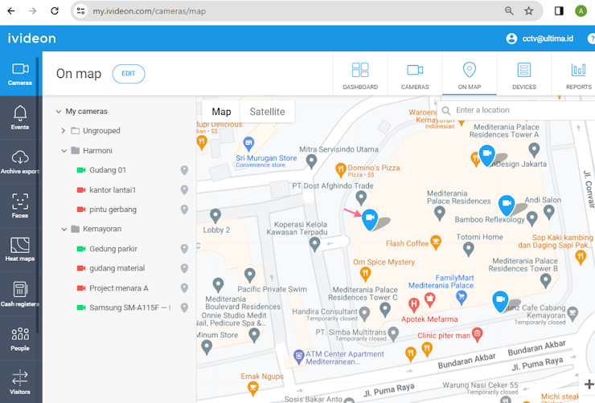Click the Enter a location search field
Screen dimensions: 595x403
tap(517, 110)
